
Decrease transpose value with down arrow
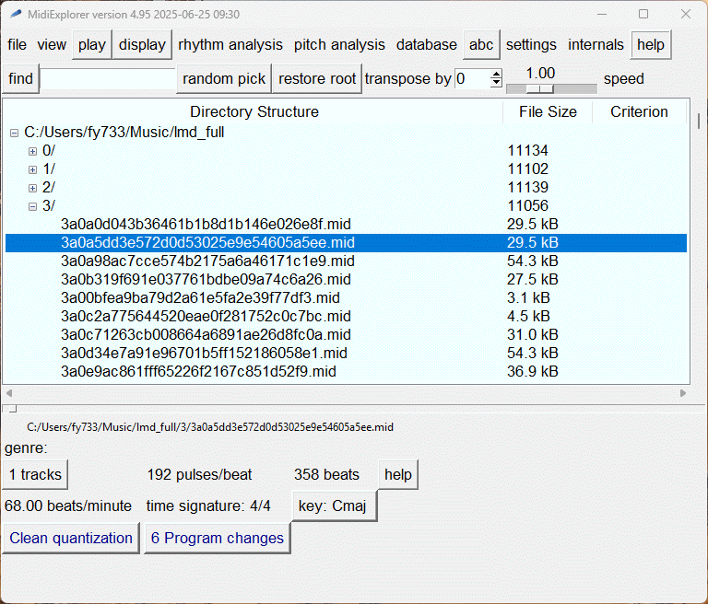pyautogui.click(x=496, y=83)
